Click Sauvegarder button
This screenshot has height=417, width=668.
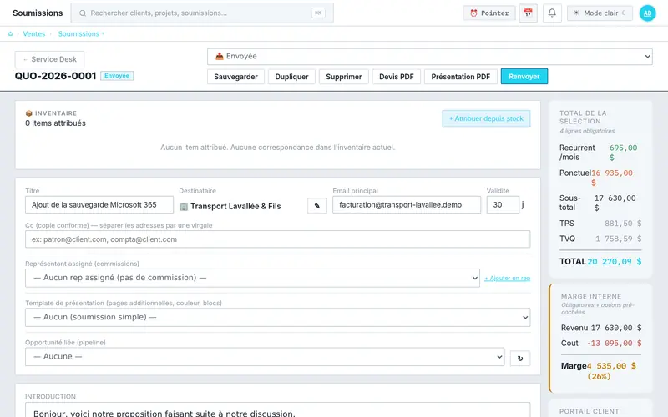click(x=235, y=77)
